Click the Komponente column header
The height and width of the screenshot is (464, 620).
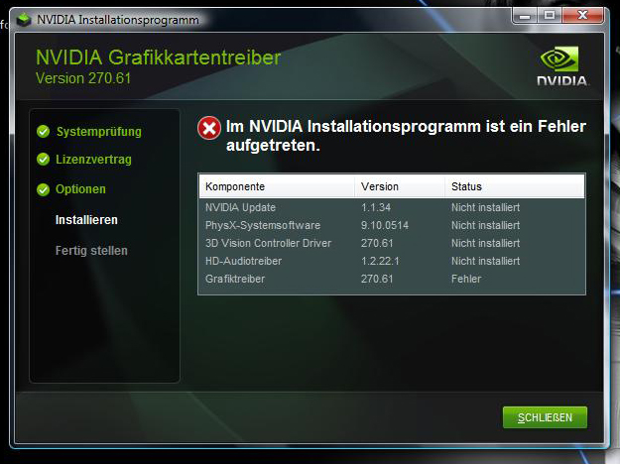(277, 186)
